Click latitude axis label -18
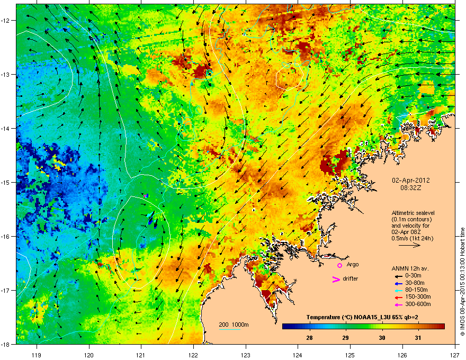The height and width of the screenshot is (360, 466). coord(6,344)
